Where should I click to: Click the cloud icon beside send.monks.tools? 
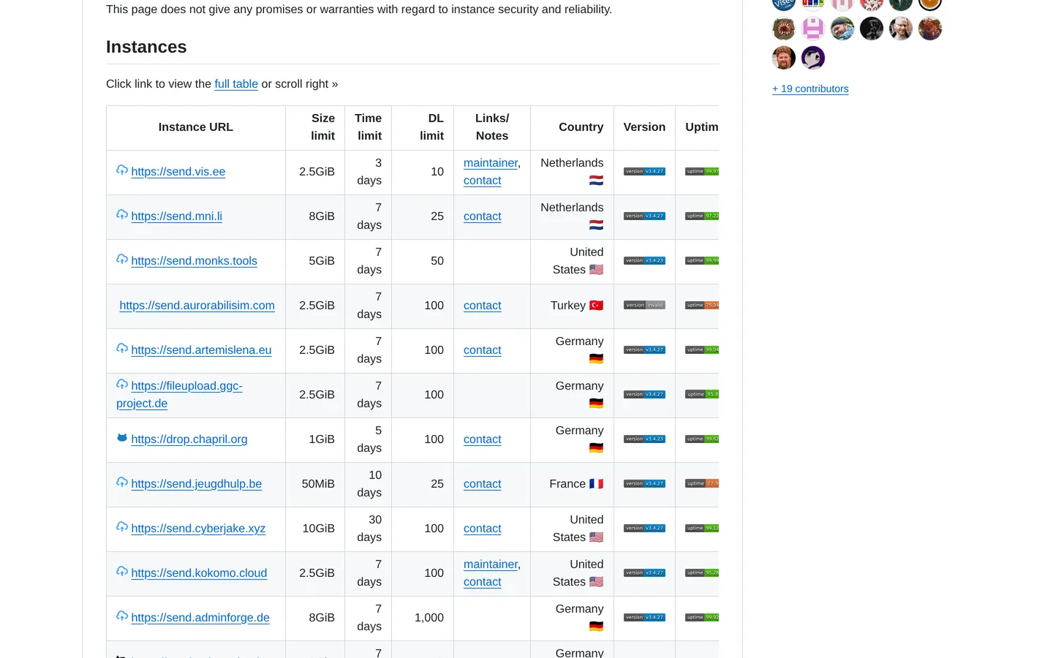click(122, 259)
